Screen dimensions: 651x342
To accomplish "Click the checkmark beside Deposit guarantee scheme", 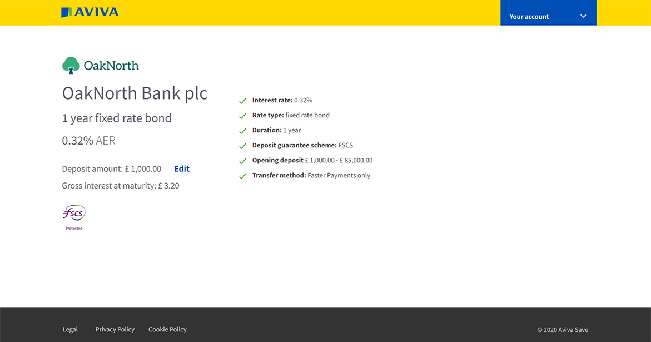I will click(x=243, y=146).
